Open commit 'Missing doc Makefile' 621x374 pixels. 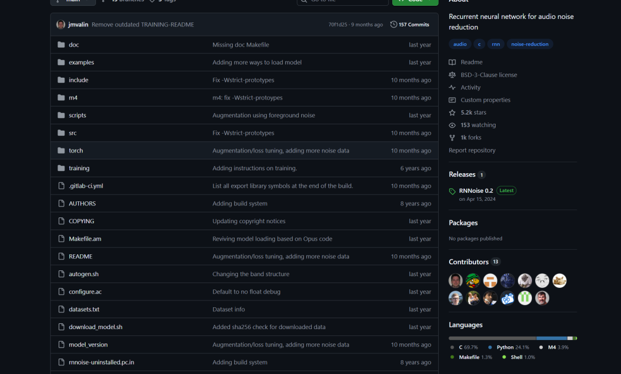point(240,45)
